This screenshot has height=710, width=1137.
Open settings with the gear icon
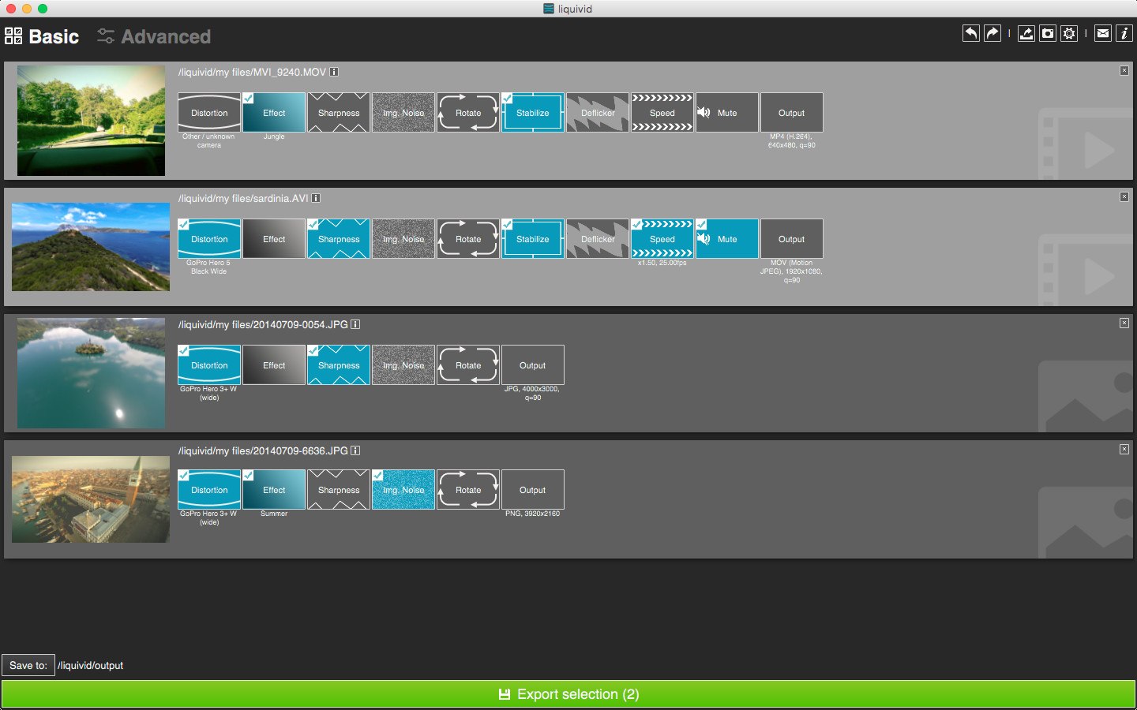[1068, 33]
